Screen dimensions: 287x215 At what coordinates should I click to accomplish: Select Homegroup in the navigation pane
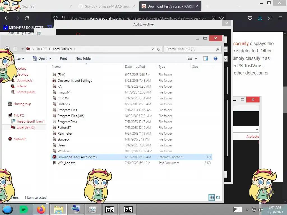(x=22, y=104)
